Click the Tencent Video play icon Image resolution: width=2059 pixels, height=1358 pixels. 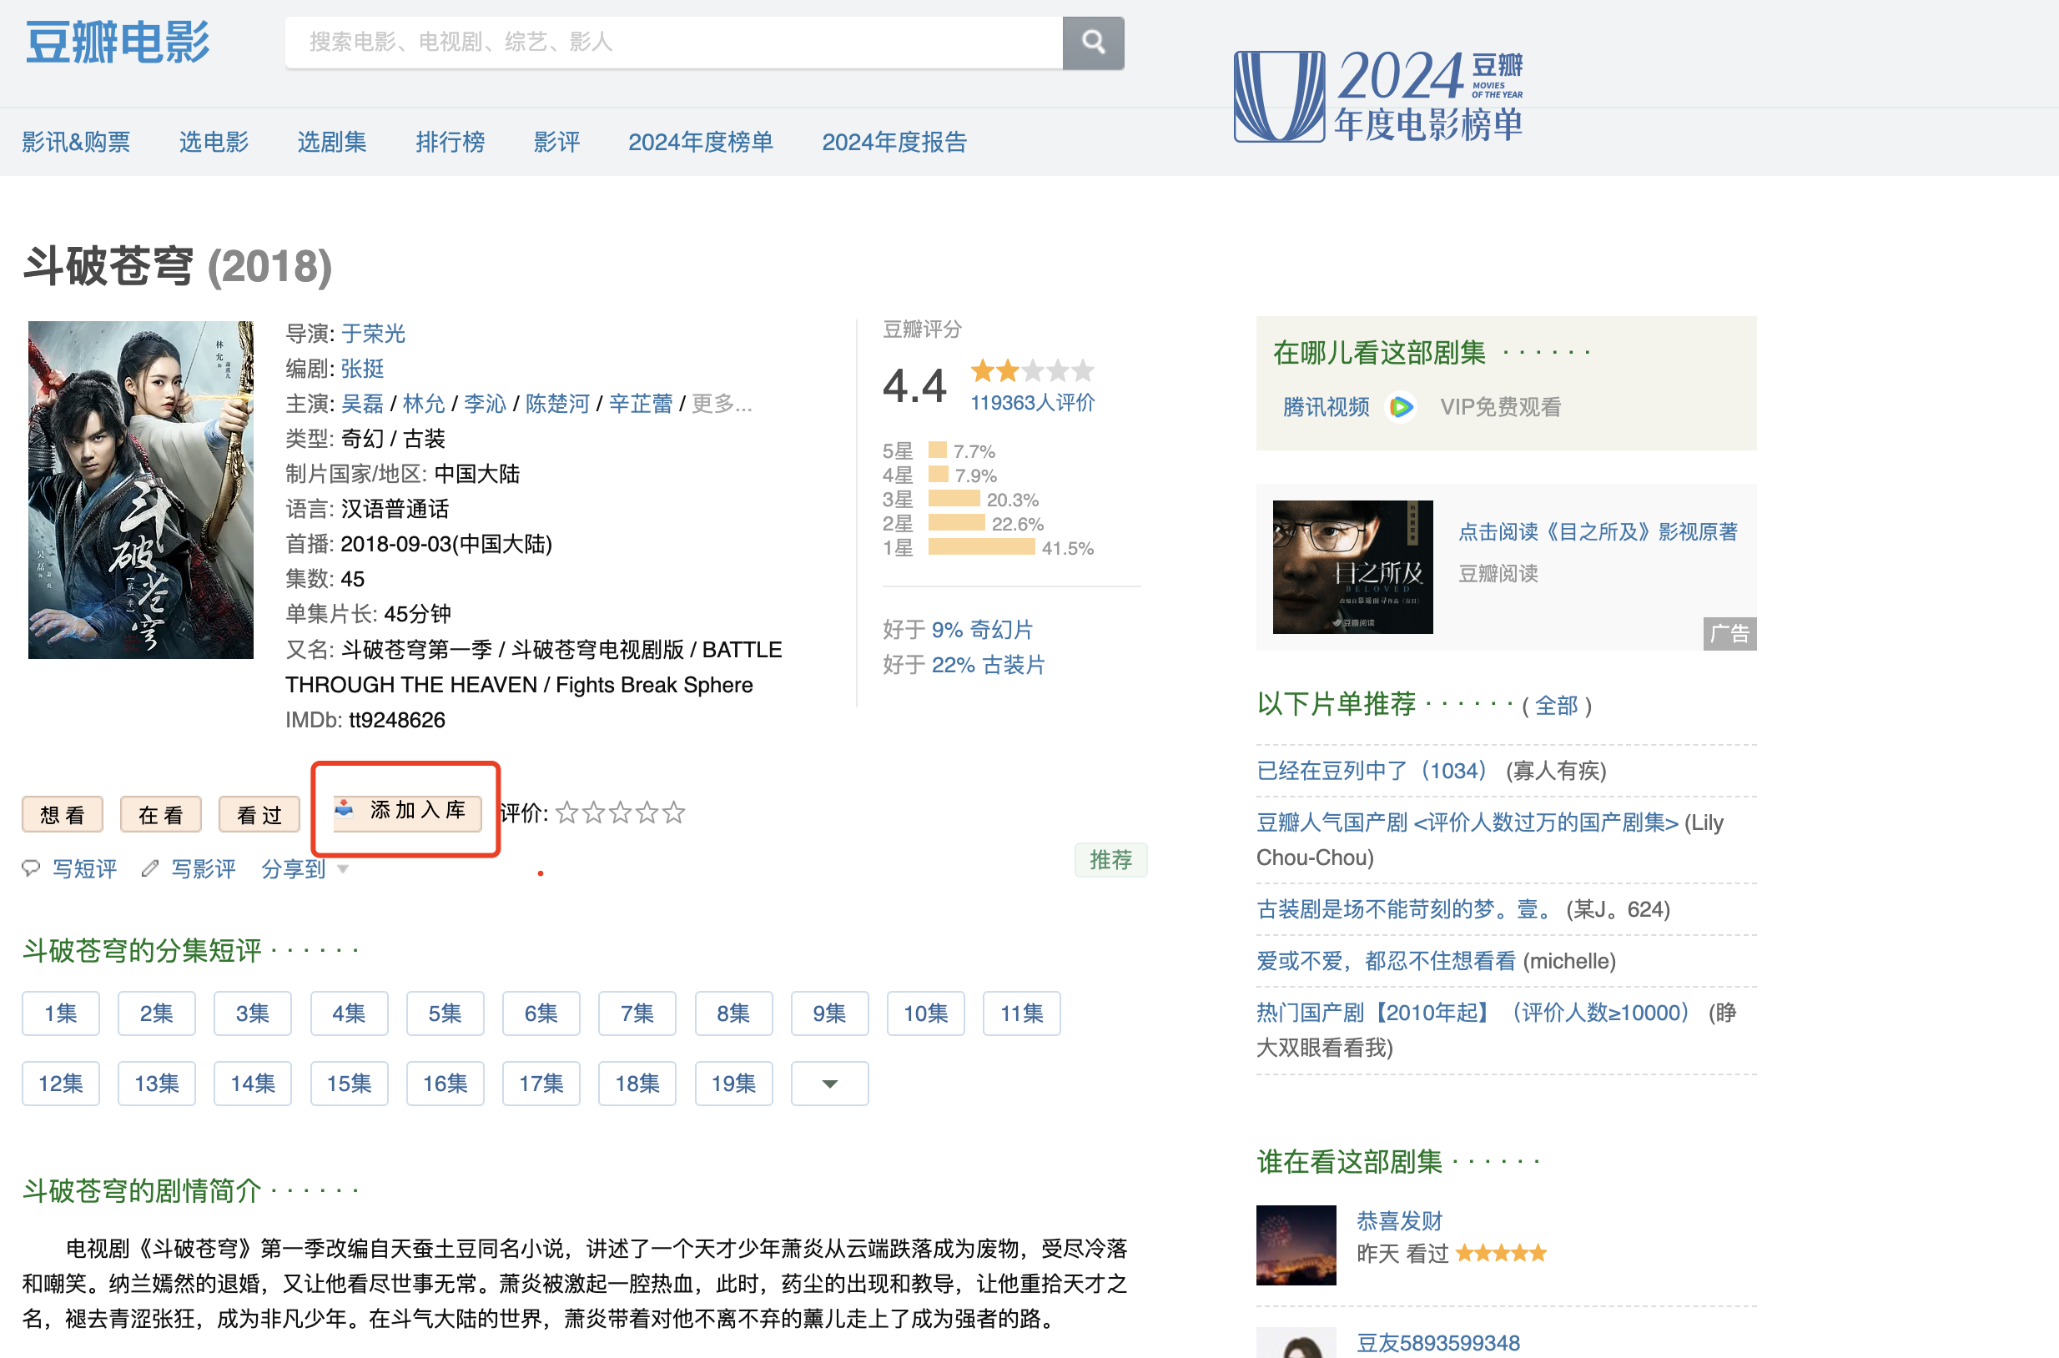(x=1401, y=407)
